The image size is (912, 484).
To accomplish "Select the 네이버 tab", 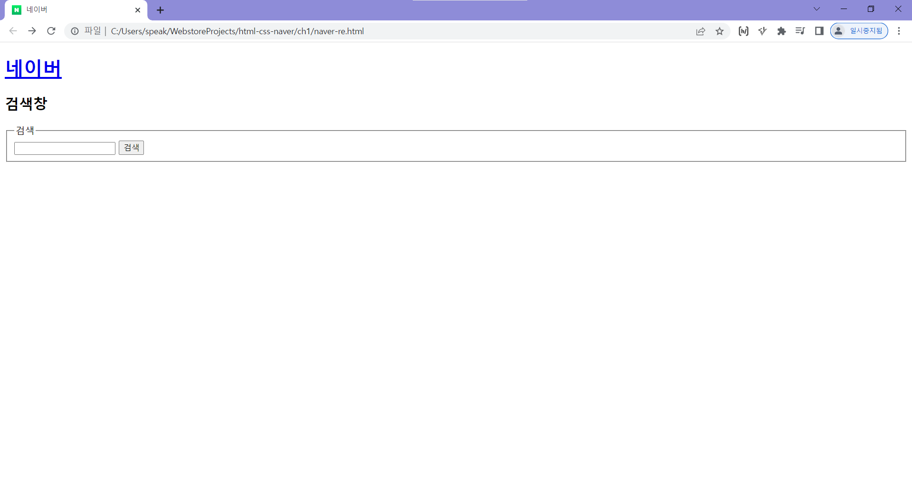I will pos(76,10).
